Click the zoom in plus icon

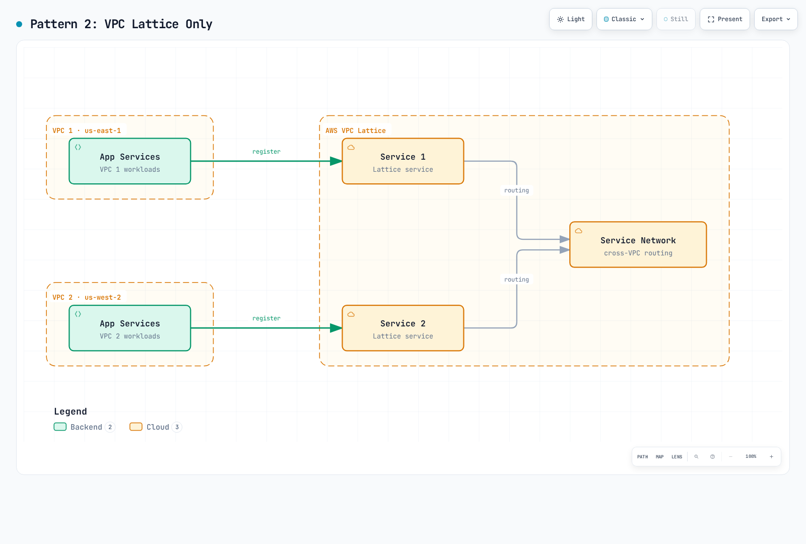point(771,457)
